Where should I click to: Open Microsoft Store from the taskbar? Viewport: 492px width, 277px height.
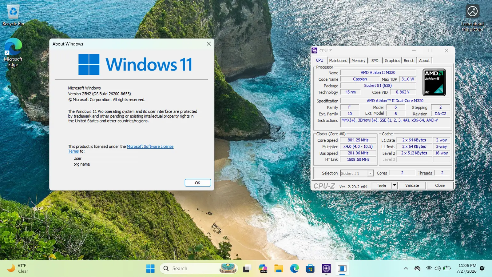click(x=310, y=269)
